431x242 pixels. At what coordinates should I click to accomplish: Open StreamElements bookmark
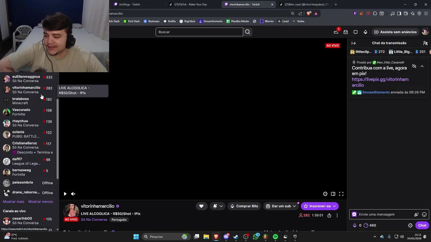tap(210, 21)
